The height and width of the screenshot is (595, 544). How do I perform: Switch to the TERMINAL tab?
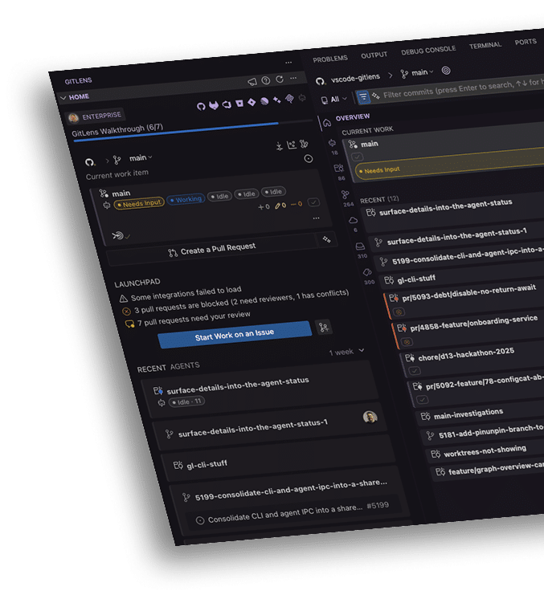coord(485,46)
